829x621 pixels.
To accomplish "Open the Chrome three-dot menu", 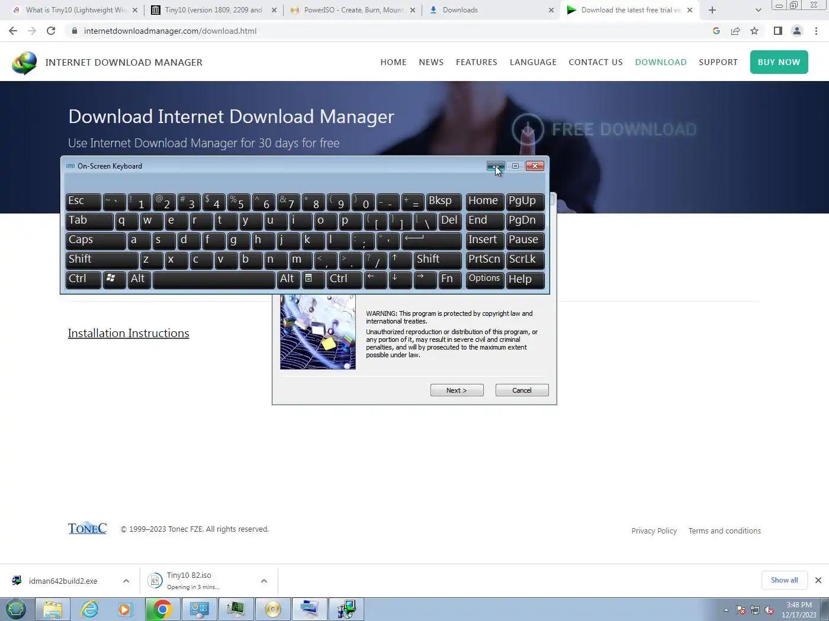I will (x=816, y=31).
